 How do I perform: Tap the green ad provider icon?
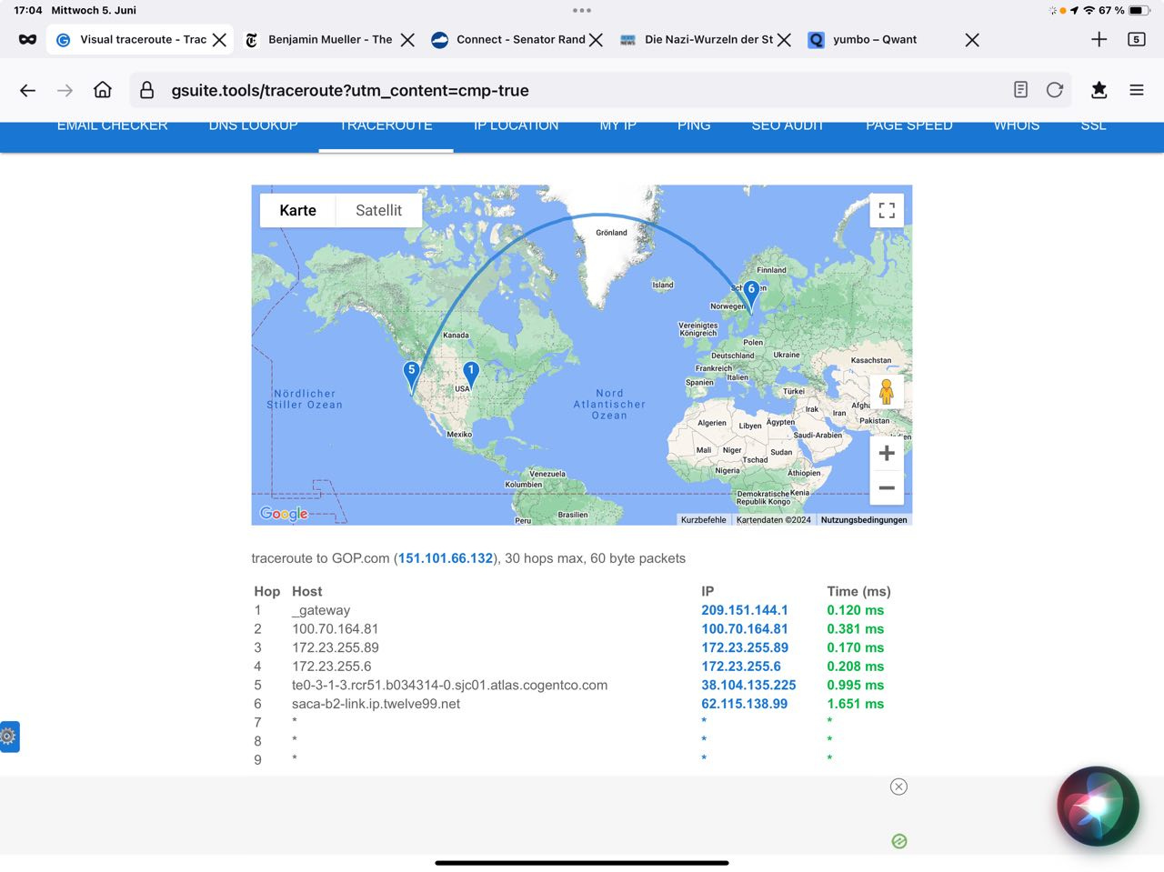(x=899, y=841)
